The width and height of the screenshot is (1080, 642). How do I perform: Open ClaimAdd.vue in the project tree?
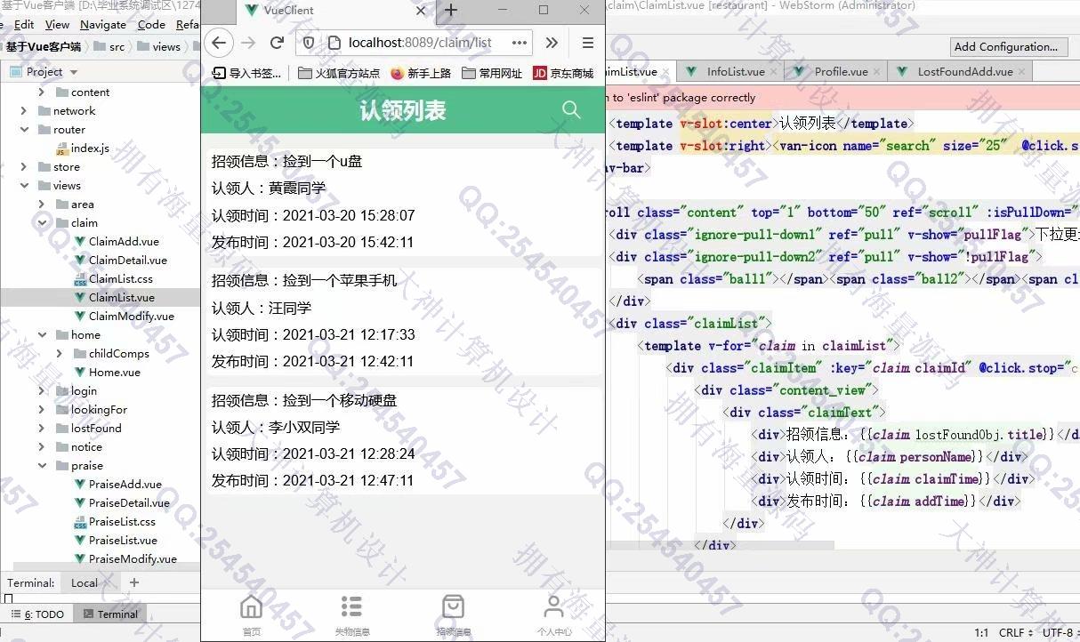tap(116, 241)
